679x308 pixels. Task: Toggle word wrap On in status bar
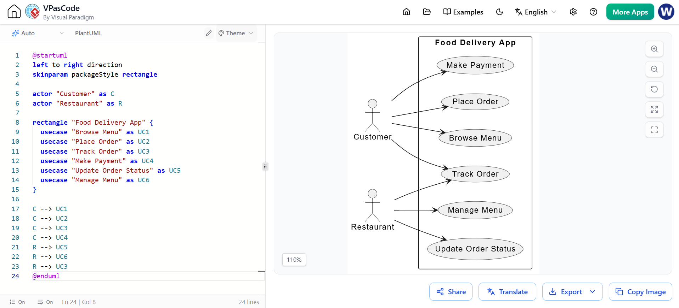point(45,302)
